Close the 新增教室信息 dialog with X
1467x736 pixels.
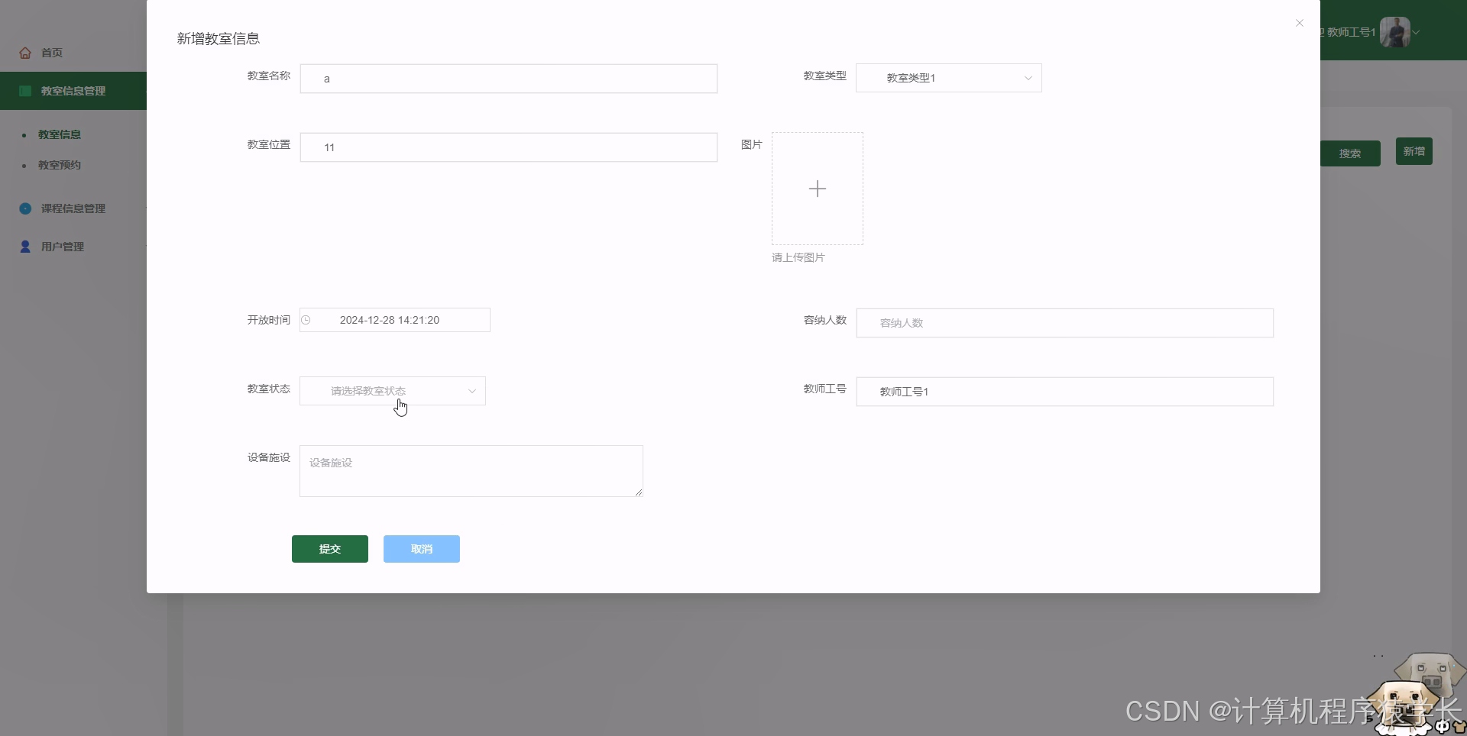[1299, 23]
